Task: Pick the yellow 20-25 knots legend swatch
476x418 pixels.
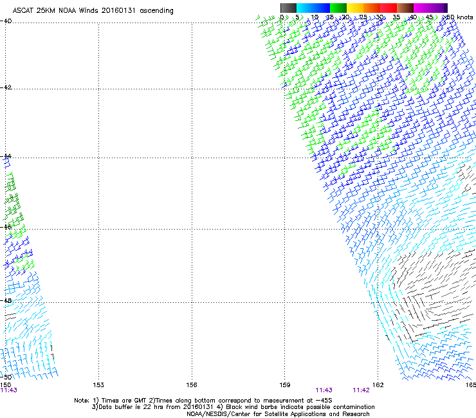Action: [355, 8]
